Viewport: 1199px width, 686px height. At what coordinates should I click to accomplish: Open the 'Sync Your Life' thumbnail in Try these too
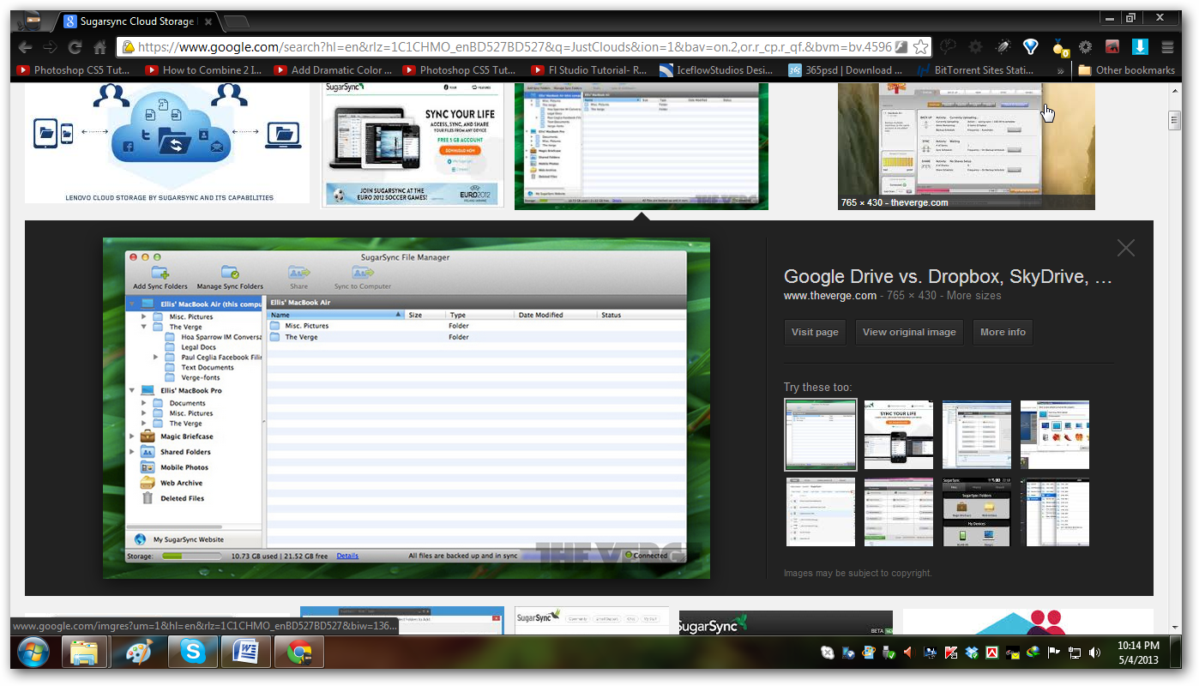(x=899, y=435)
